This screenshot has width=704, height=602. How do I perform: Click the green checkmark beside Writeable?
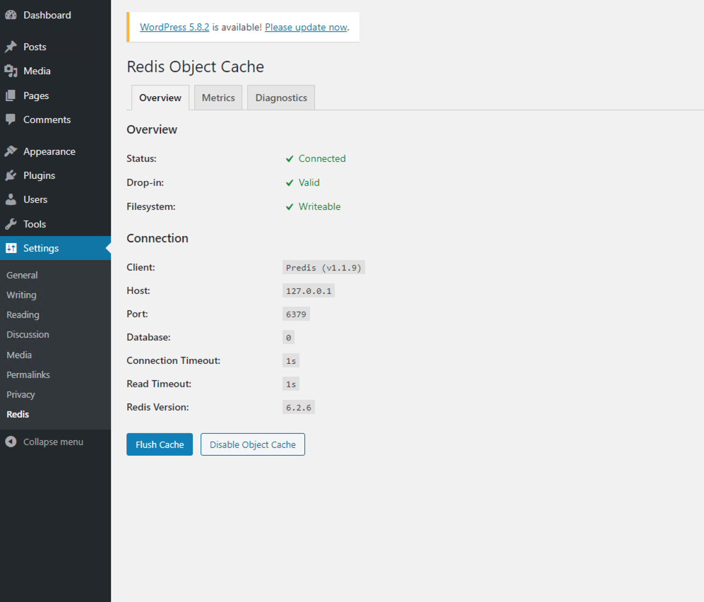(290, 206)
